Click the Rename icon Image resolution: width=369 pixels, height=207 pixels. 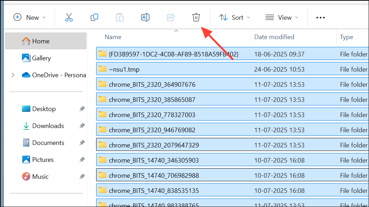[145, 17]
